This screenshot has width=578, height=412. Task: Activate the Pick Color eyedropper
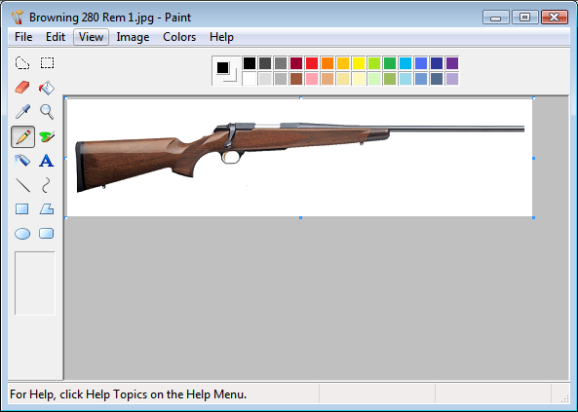tap(22, 112)
